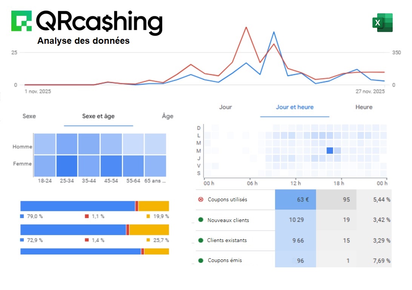
Task: Click the Excel export icon
Action: click(383, 23)
